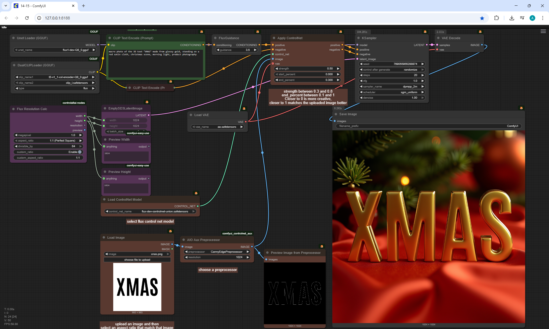The height and width of the screenshot is (329, 549).
Task: Open a new browser tab
Action: (x=83, y=6)
